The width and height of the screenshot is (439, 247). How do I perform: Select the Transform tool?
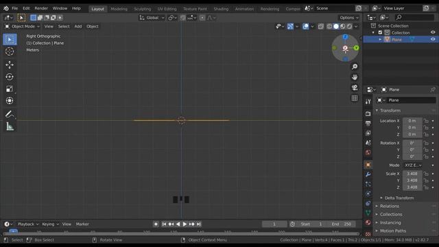click(x=10, y=101)
